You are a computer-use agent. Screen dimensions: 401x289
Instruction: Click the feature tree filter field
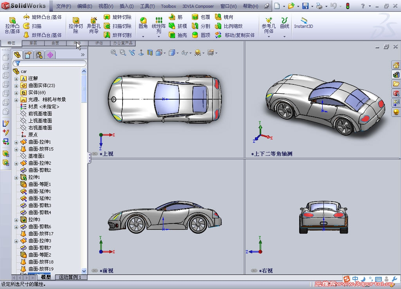click(50, 63)
